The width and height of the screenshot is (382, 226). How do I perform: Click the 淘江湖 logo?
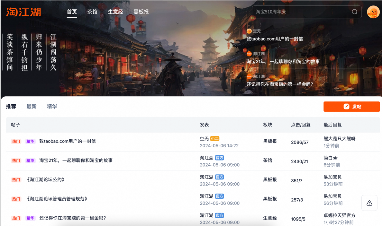(x=23, y=12)
